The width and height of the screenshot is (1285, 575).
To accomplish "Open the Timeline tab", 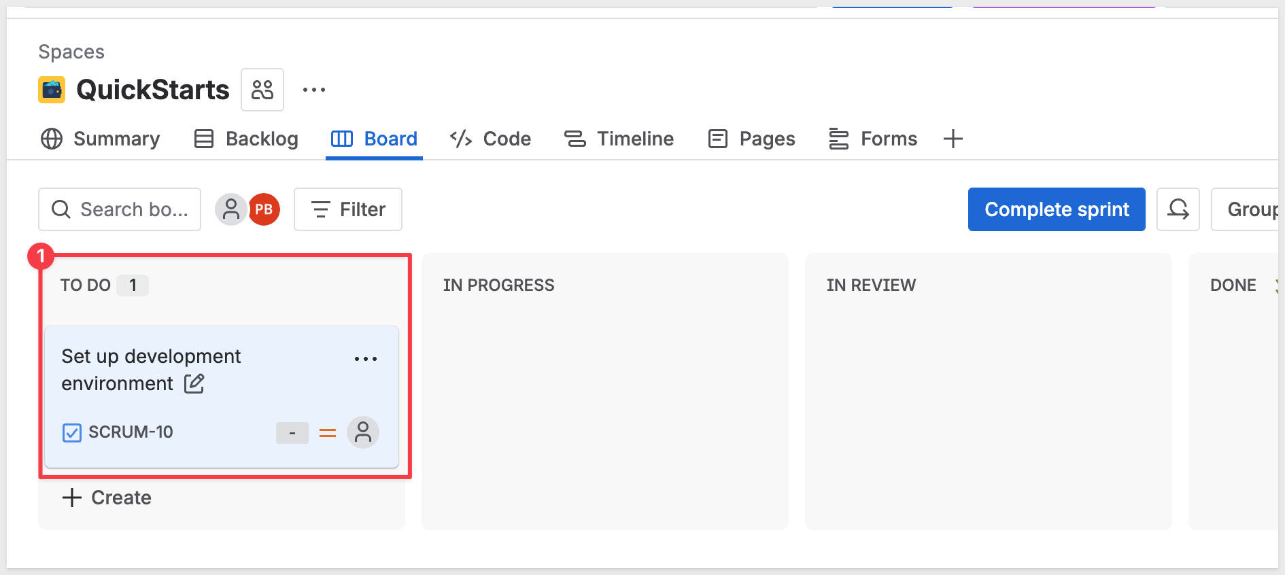I will click(x=619, y=139).
